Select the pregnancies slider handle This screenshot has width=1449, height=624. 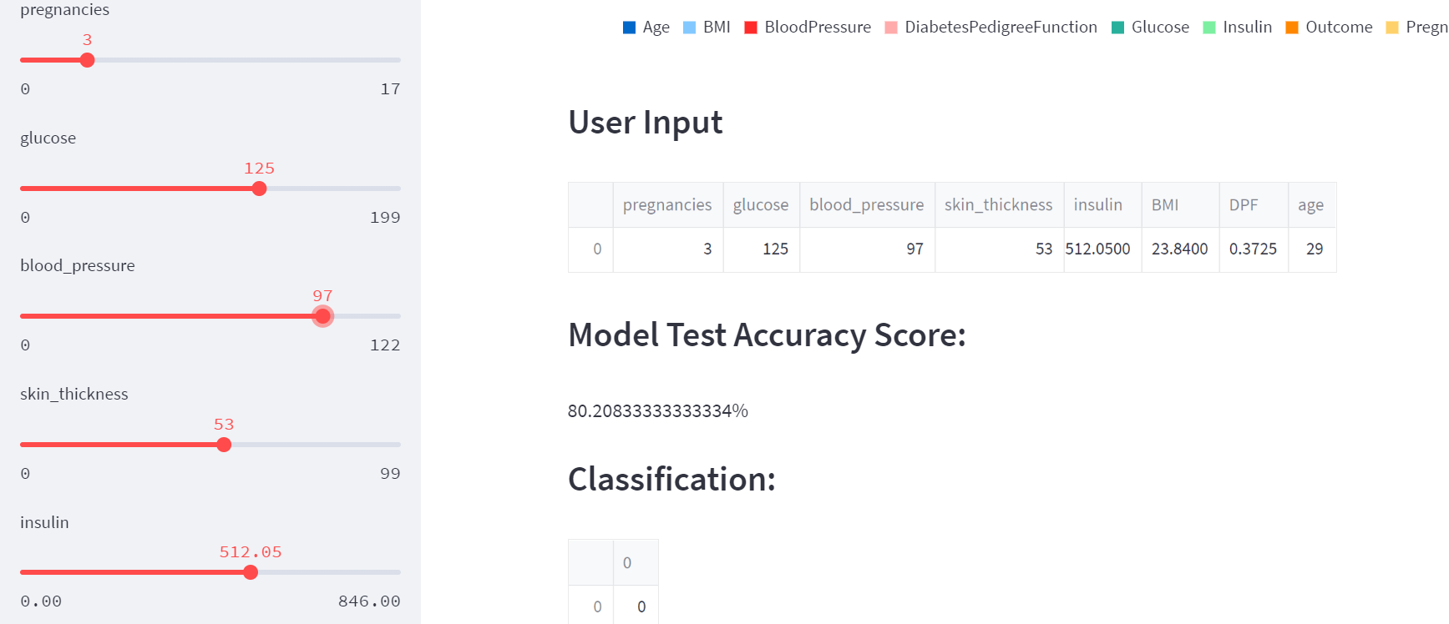click(x=86, y=59)
